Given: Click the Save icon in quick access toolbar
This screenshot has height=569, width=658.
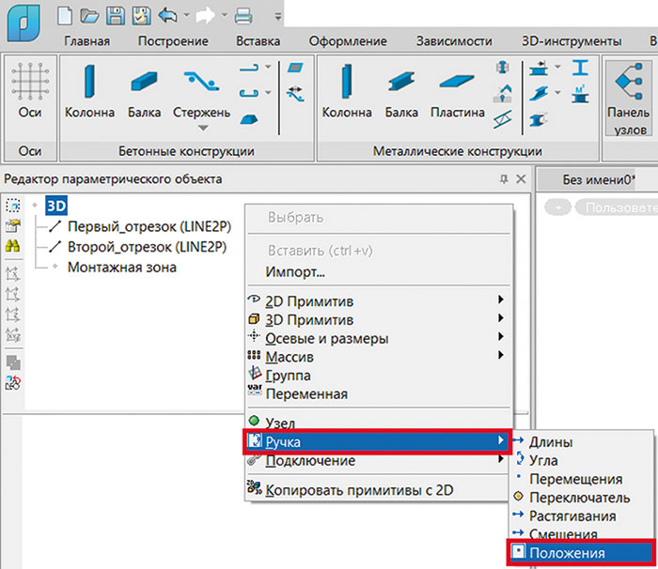Looking at the screenshot, I should 115,15.
